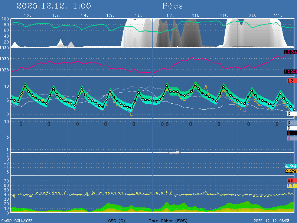Screen dimensions: 297x223
Task: Select the cyan 4.94 value badge
Action: tap(290, 166)
